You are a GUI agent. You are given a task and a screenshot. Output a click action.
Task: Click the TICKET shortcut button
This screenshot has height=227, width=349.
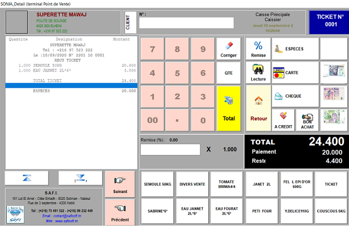331,184
